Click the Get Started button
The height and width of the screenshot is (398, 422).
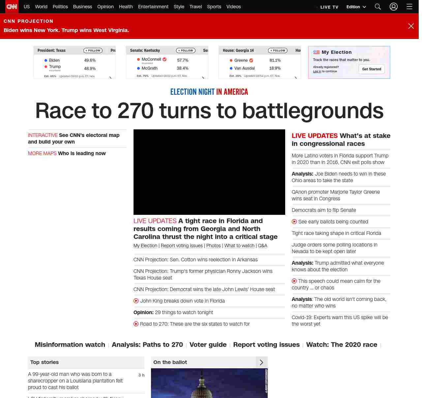372,69
